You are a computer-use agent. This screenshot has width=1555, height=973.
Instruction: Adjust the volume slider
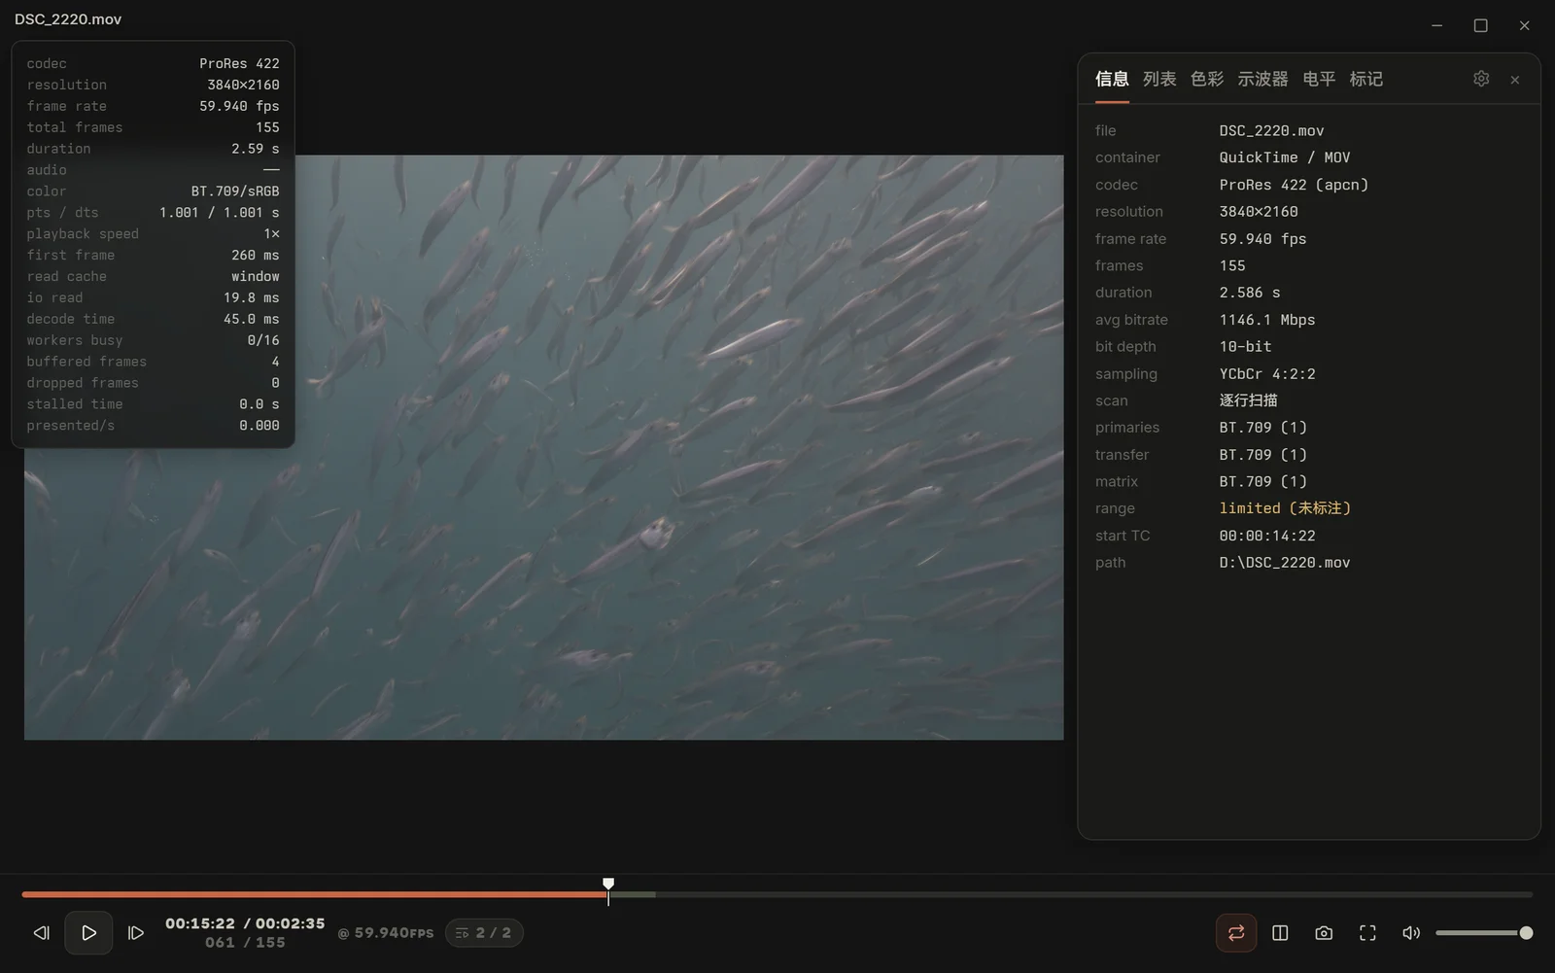[1484, 933]
